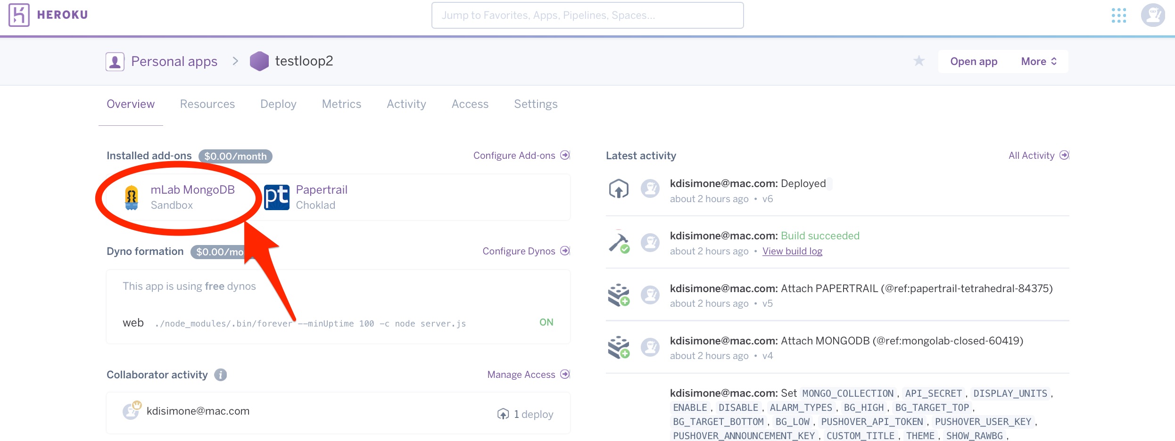Click the arrow icon next to Configure Dynos
Screen dimensions: 1175x441
tap(565, 251)
